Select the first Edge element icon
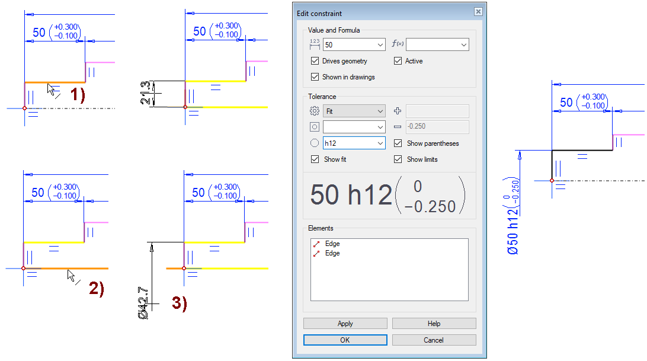 [x=316, y=244]
